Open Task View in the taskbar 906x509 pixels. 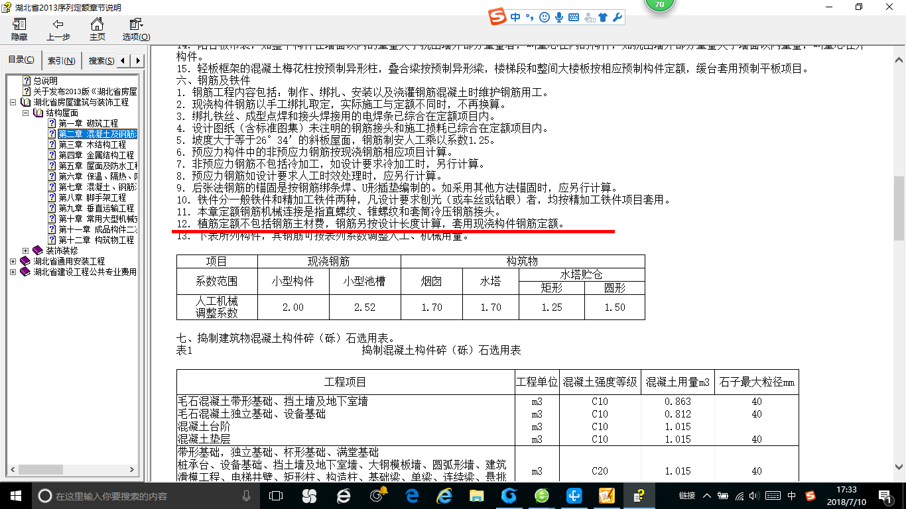(276, 495)
